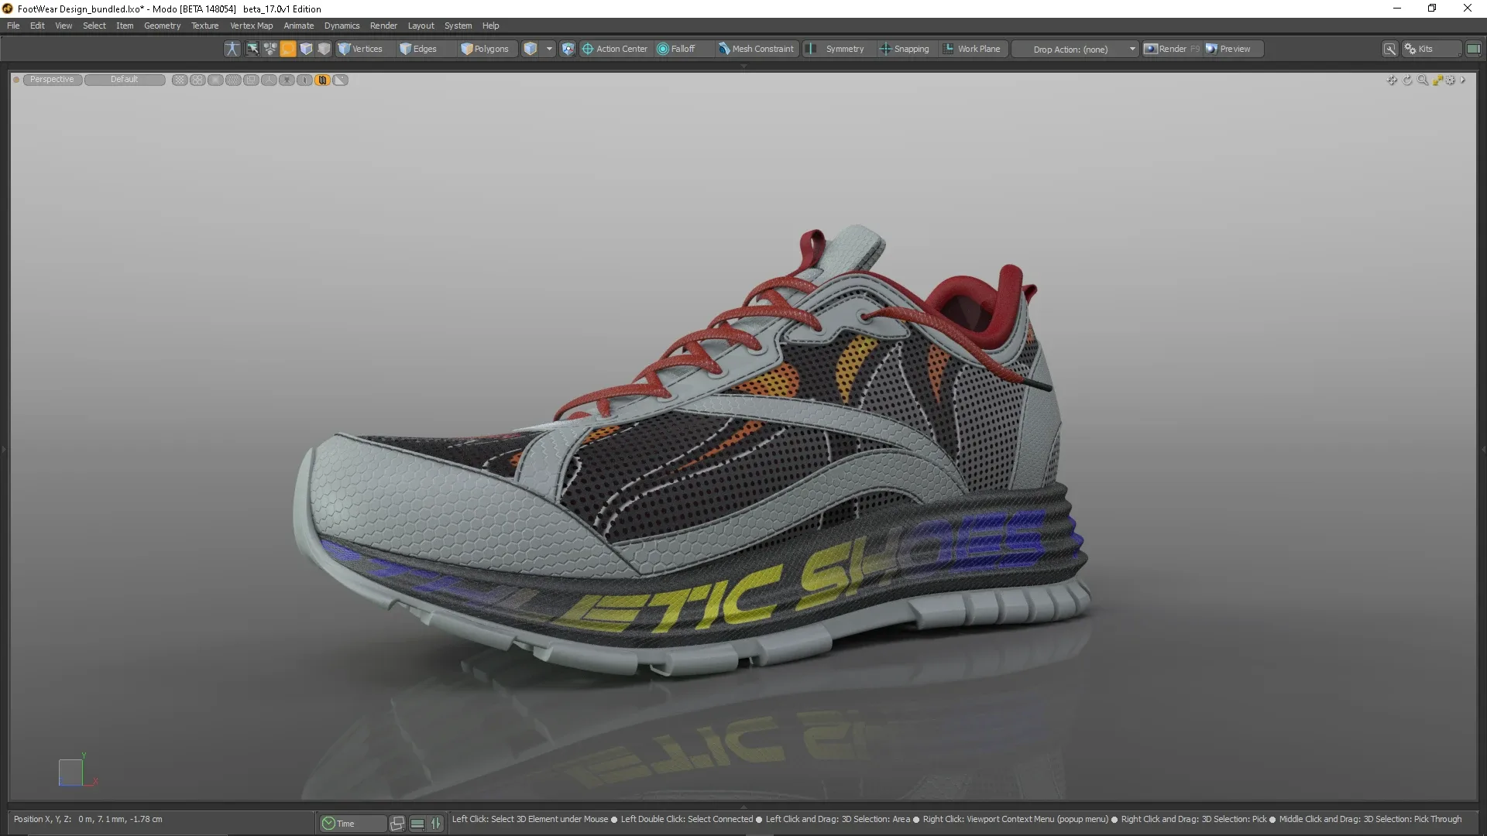
Task: Click the viewport rotate control icon
Action: pos(1407,81)
